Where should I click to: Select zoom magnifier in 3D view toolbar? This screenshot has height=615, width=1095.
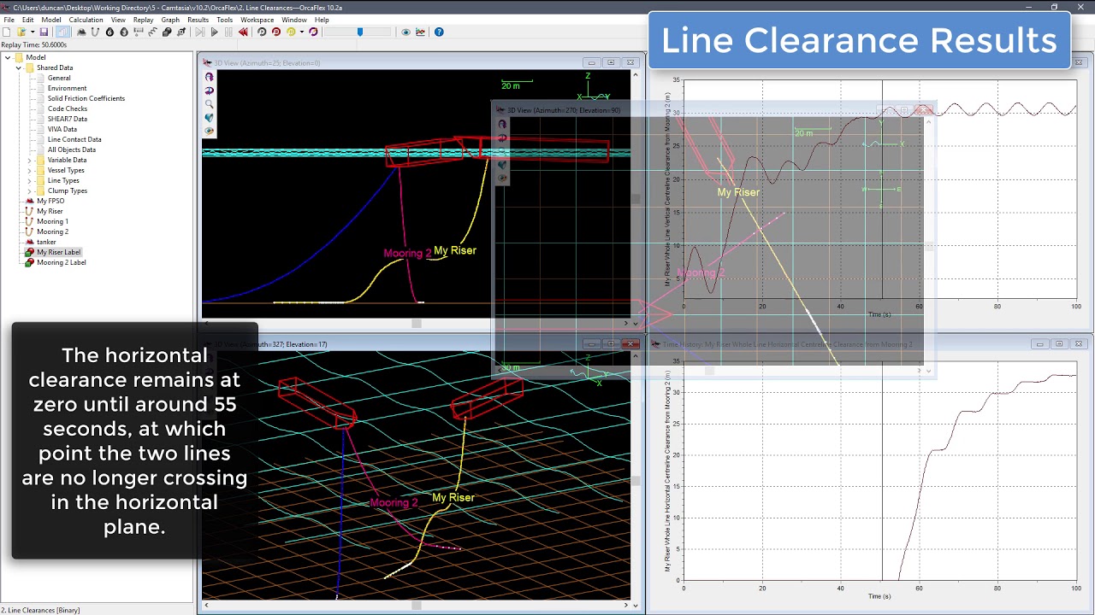tap(209, 104)
